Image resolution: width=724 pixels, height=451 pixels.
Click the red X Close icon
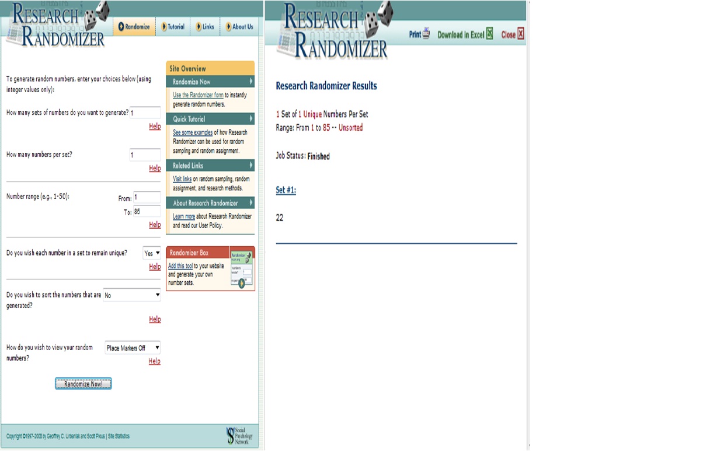[521, 34]
